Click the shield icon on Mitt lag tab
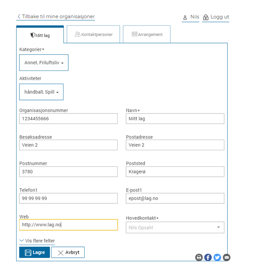Screen dimensions: 254x273 tap(33, 35)
